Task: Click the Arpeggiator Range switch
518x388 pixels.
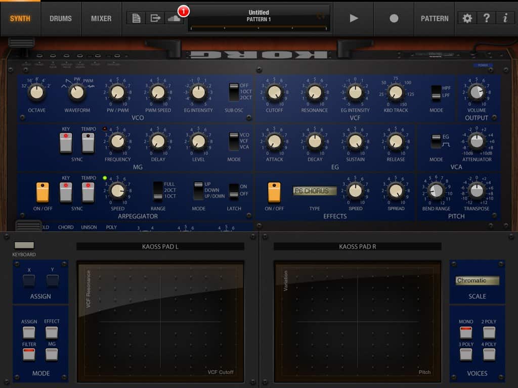Action: coord(158,191)
